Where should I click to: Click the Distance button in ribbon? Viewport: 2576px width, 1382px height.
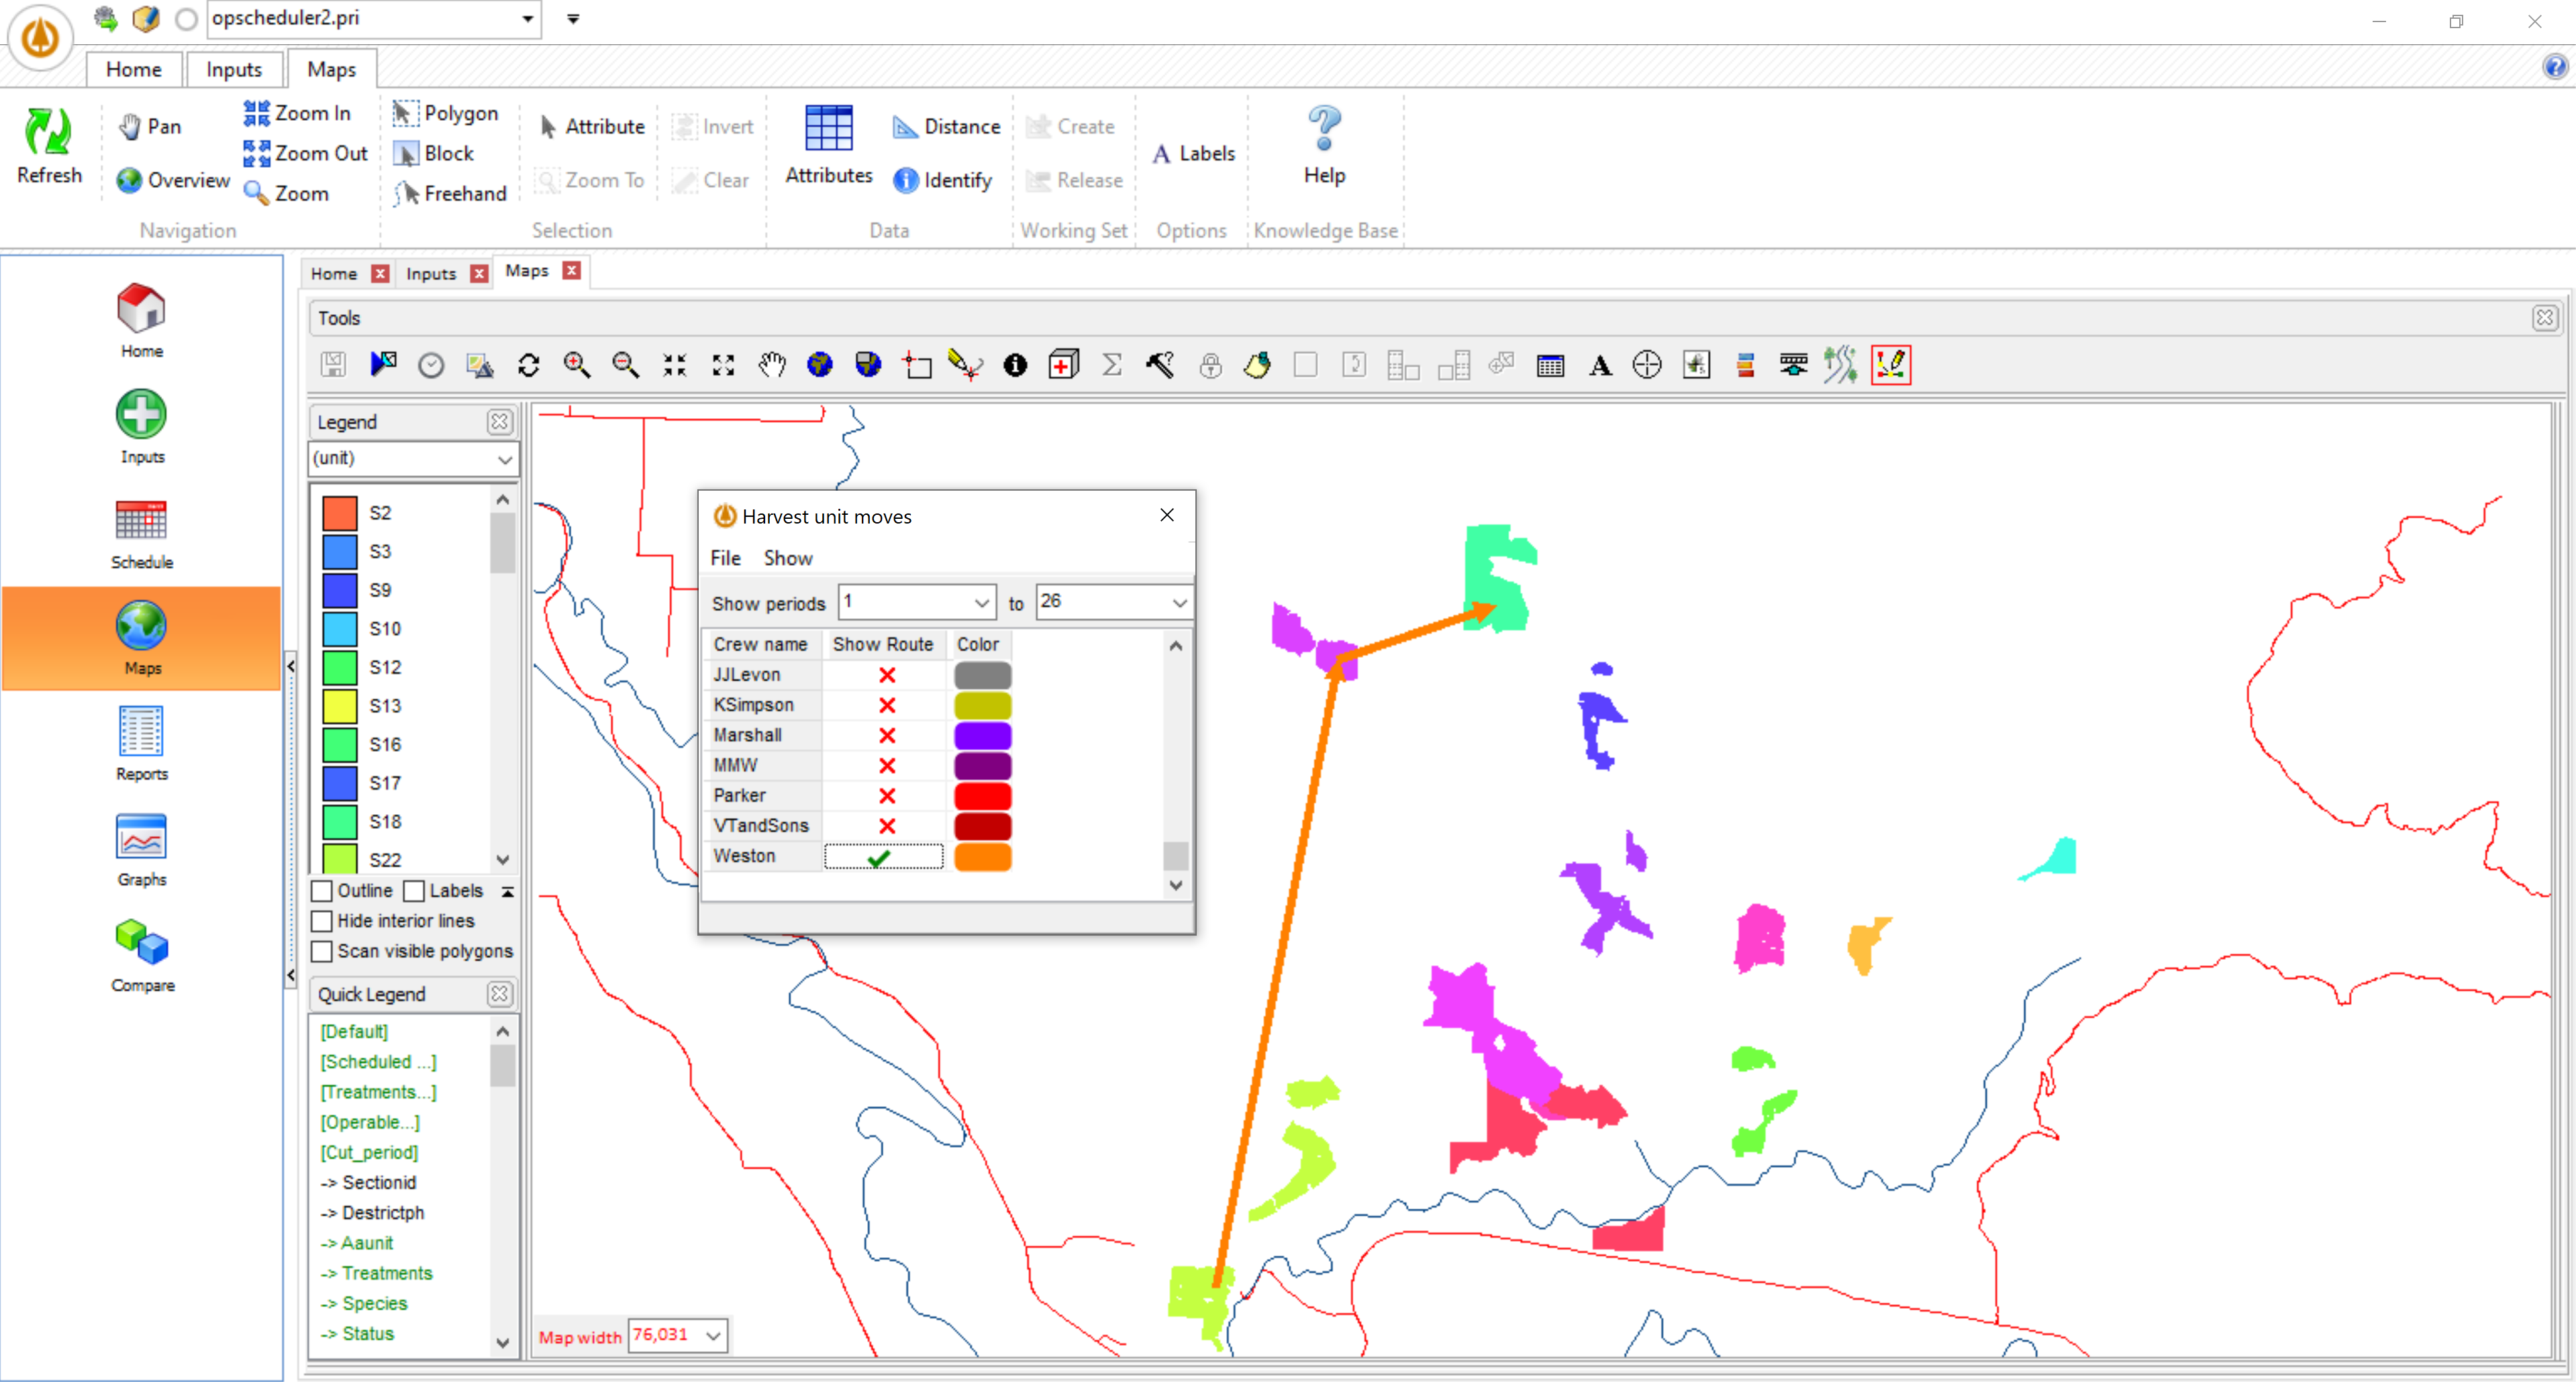(x=946, y=127)
